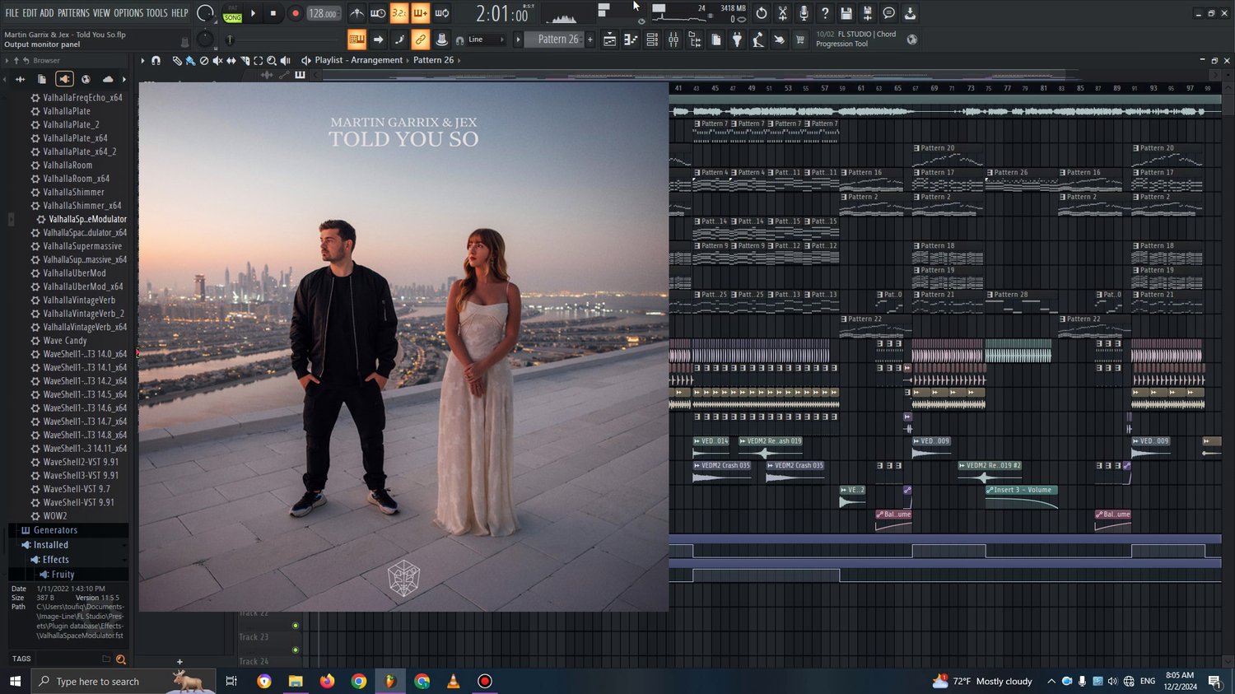Open Firefox from the taskbar

327,681
